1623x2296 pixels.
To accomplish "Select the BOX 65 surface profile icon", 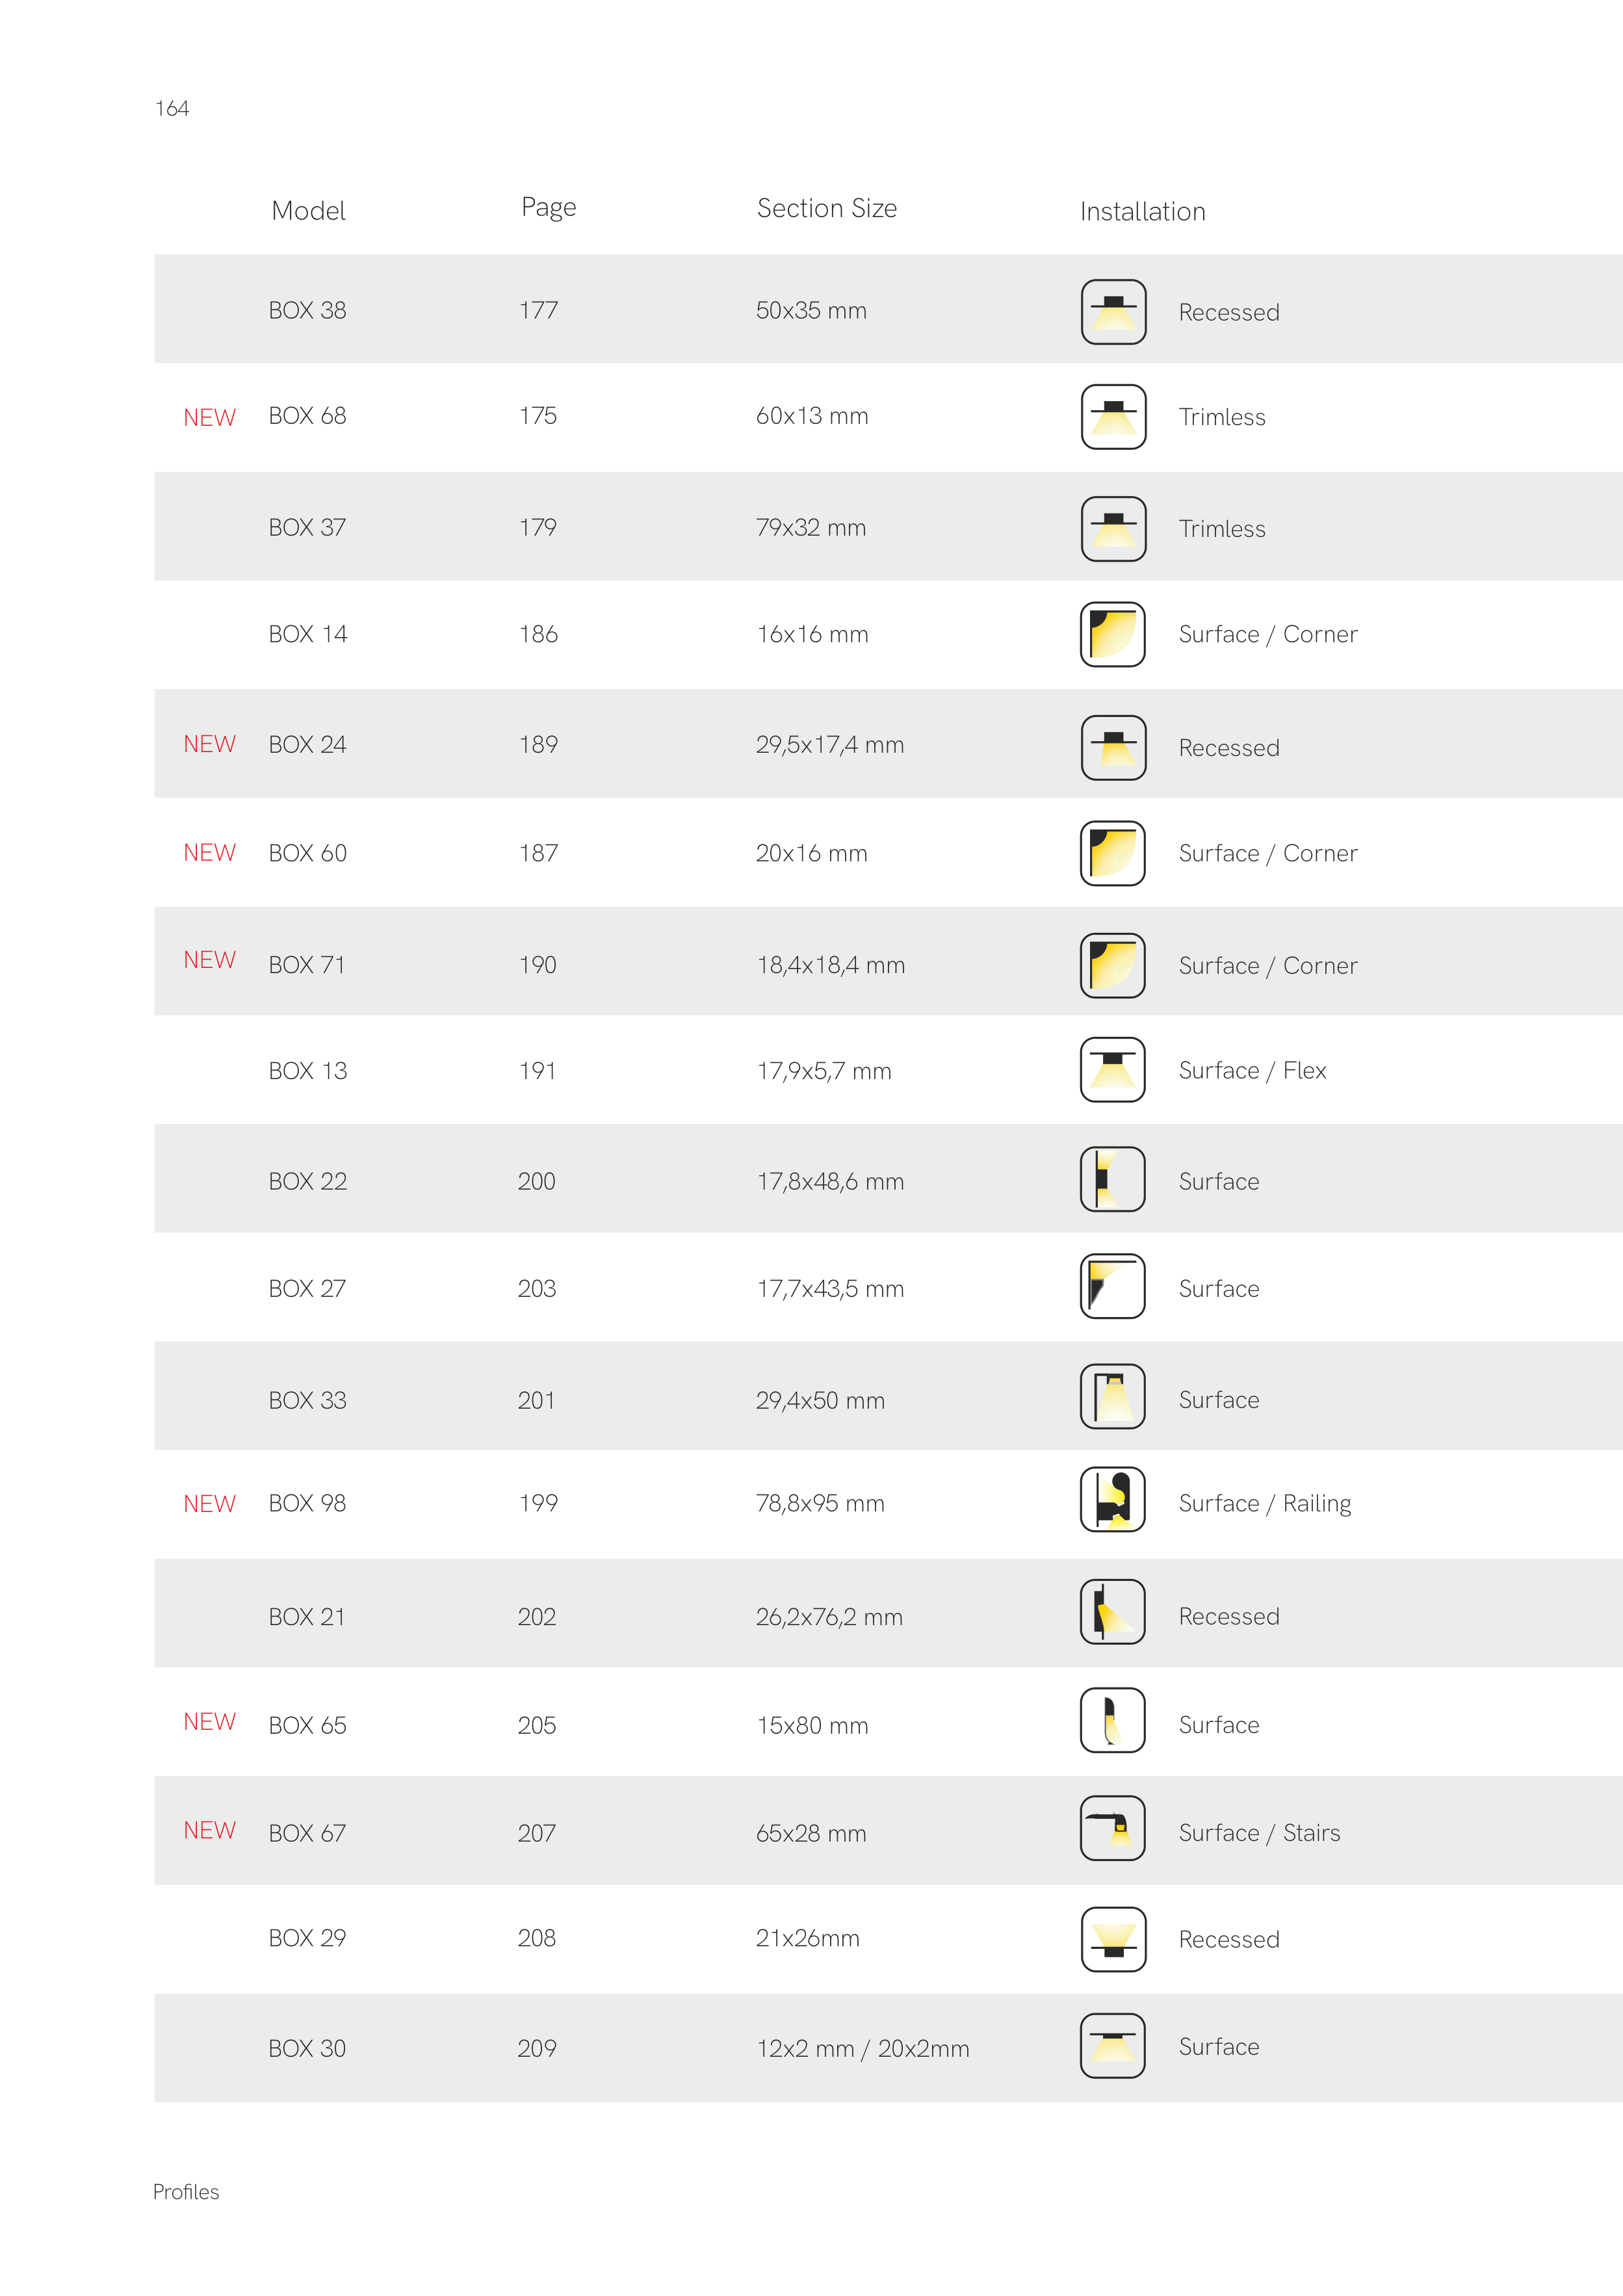I will [1112, 1721].
